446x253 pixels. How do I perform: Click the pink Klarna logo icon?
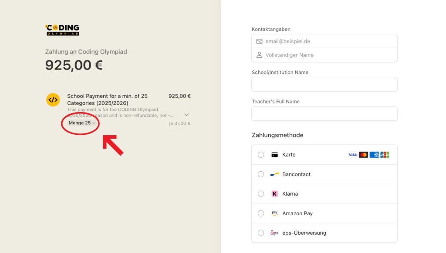[x=274, y=194]
